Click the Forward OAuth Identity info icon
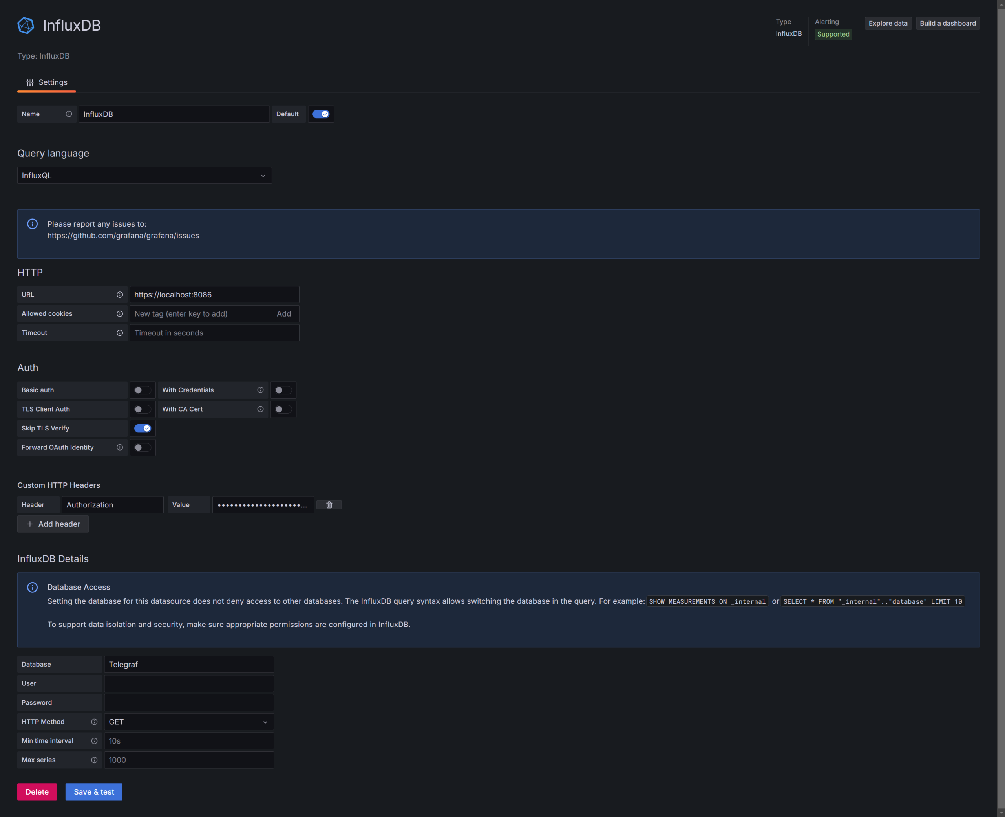 tap(120, 447)
